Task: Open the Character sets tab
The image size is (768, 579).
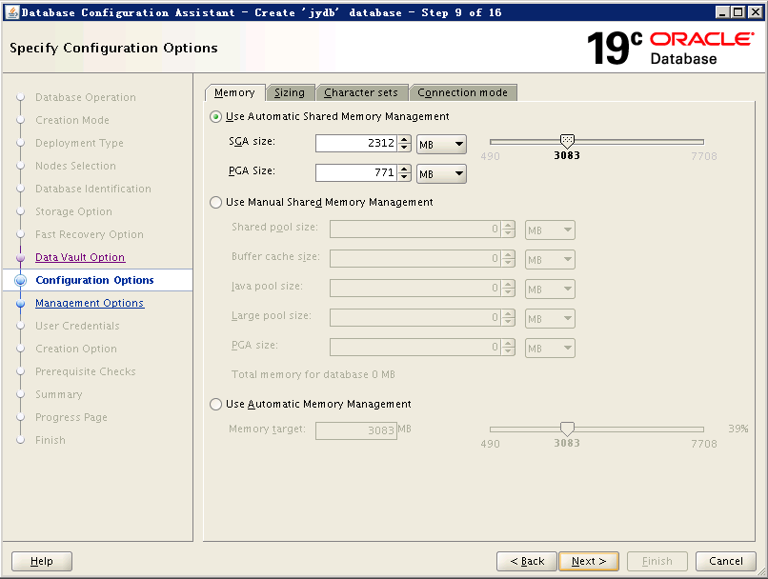Action: coord(361,92)
